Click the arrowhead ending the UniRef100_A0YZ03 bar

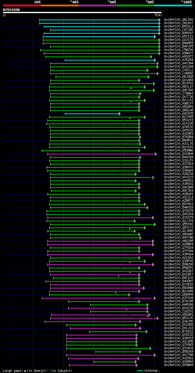[x=153, y=177]
